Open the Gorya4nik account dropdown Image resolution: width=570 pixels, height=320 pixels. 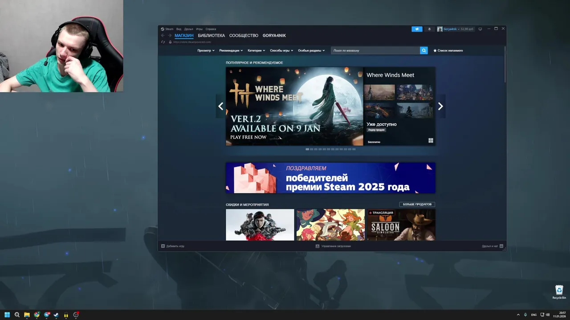(x=456, y=29)
